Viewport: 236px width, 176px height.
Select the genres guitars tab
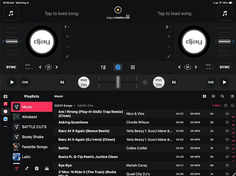point(47,169)
